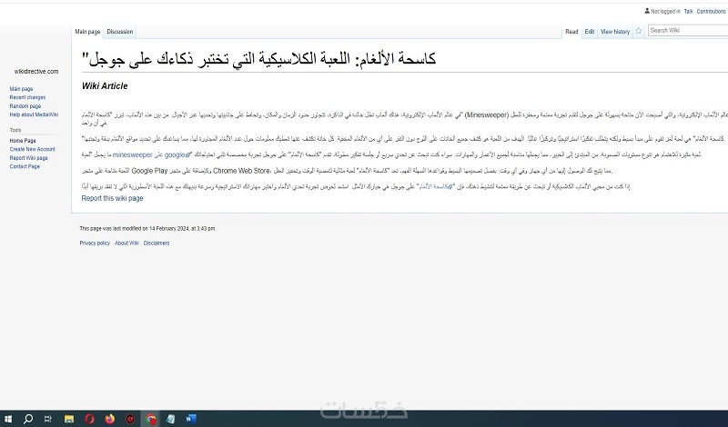Screen dimensions: 728x427
Task: Open taskbar Search magnifier
Action: point(28,419)
